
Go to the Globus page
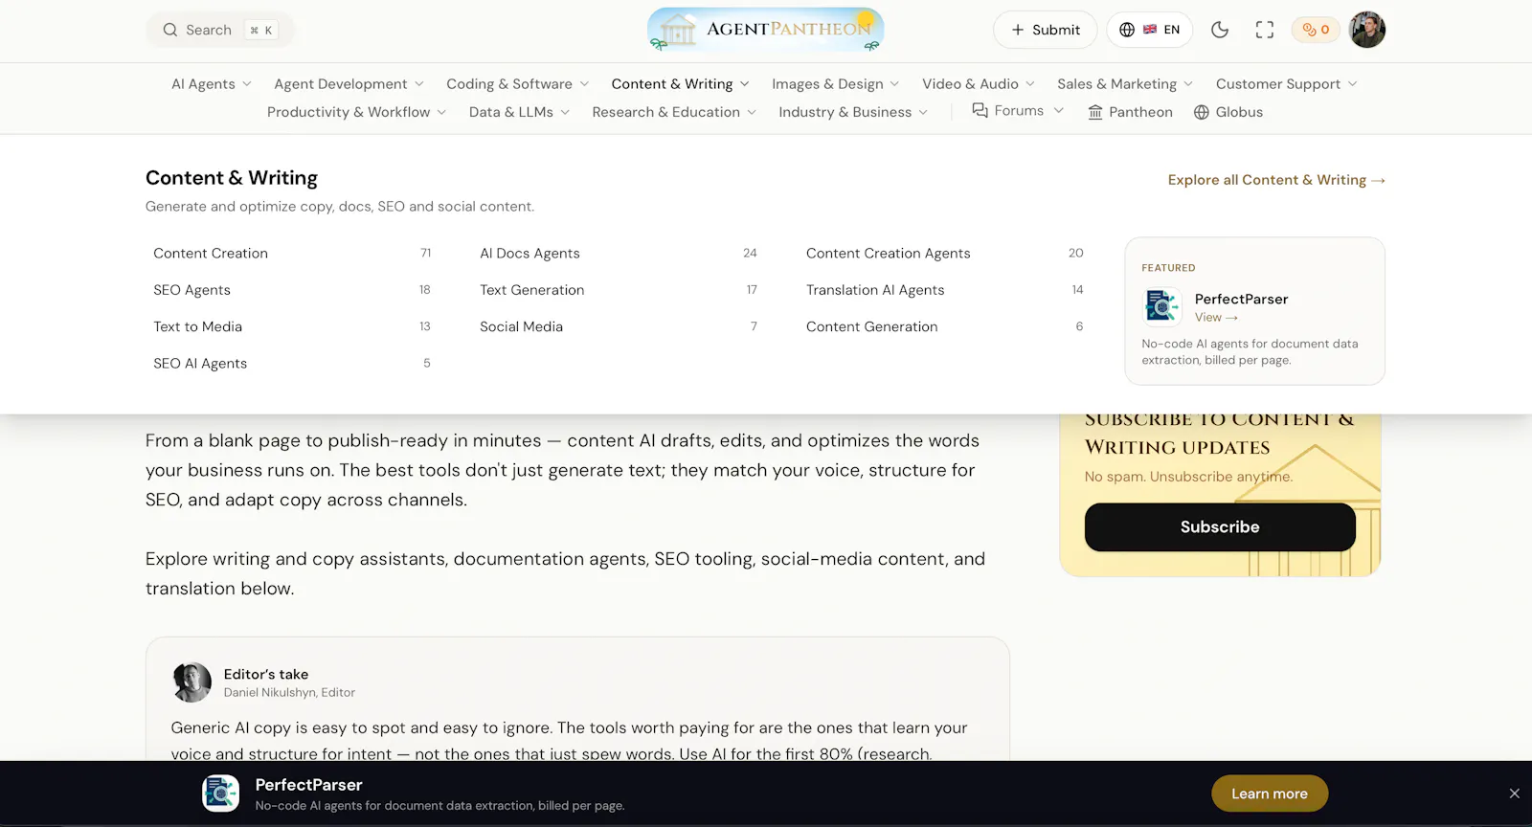tap(1228, 112)
